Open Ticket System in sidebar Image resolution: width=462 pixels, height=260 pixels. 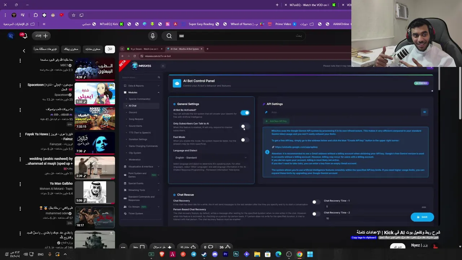coord(136,213)
